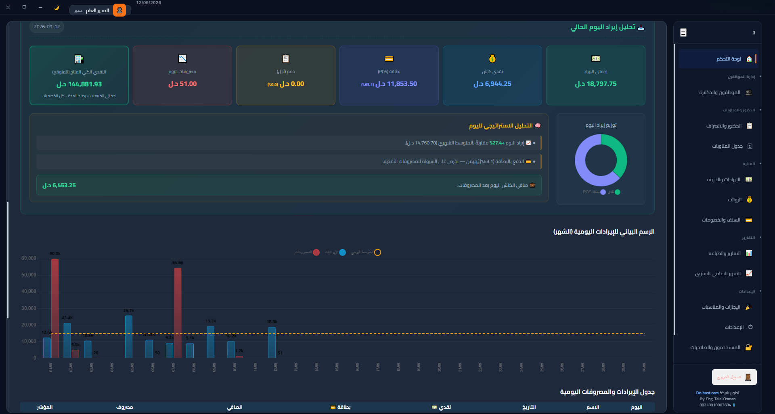Toggle dark mode moon icon
The width and height of the screenshot is (775, 414).
pyautogui.click(x=57, y=7)
